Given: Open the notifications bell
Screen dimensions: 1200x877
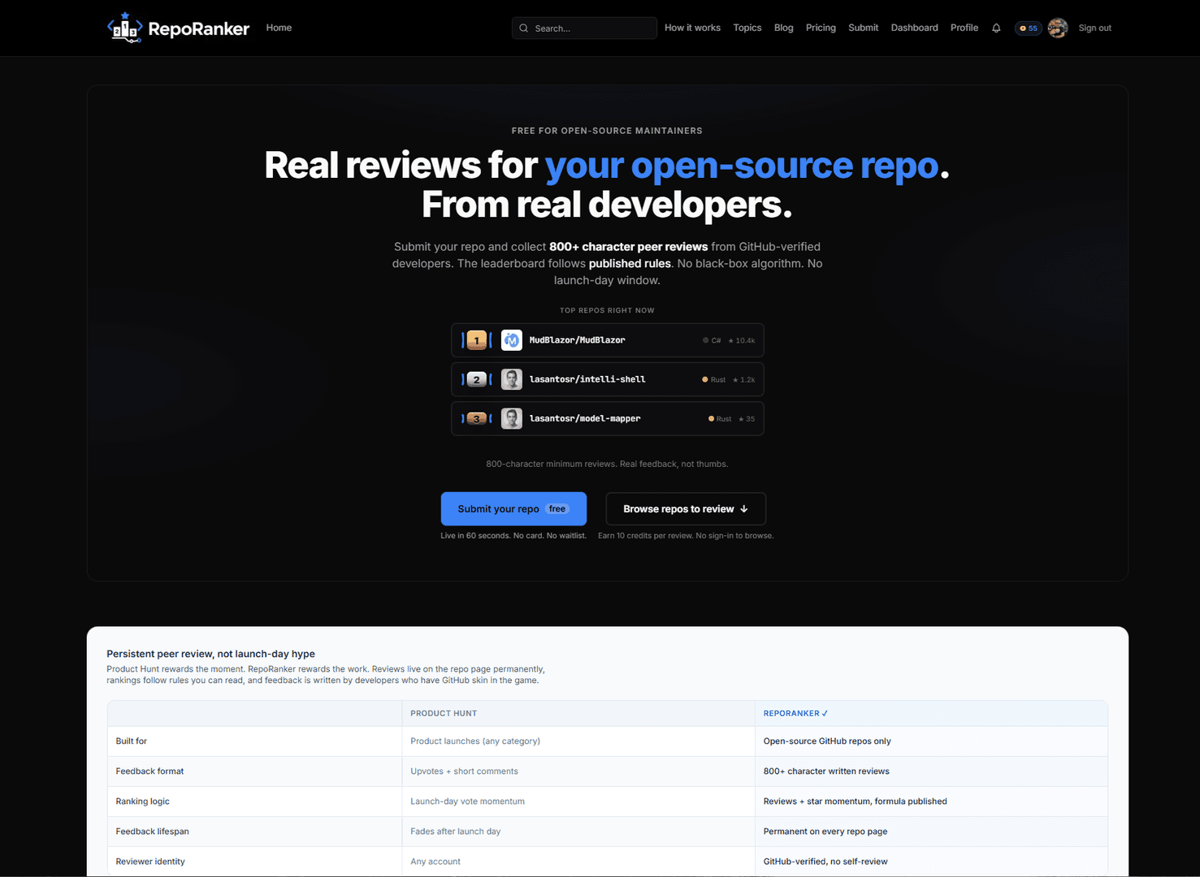Looking at the screenshot, I should tap(996, 28).
